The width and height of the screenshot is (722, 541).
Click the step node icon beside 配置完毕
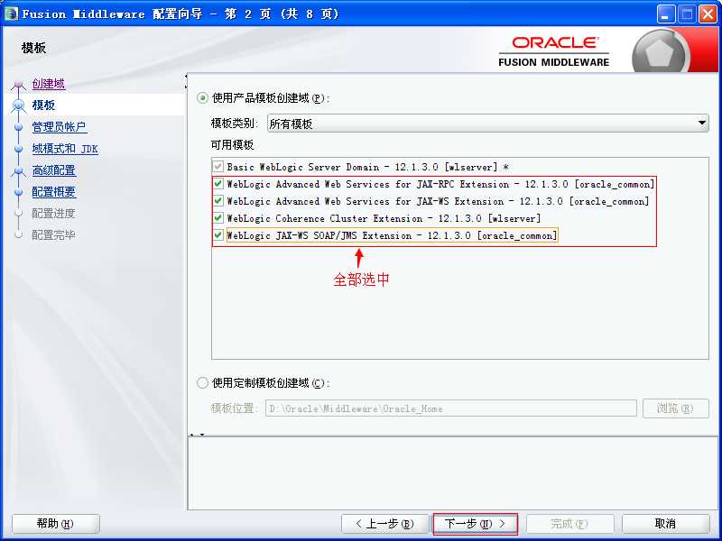[x=18, y=235]
